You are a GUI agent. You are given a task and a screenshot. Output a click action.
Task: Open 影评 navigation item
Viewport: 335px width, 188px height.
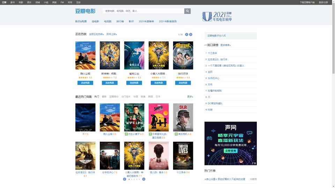[131, 22]
